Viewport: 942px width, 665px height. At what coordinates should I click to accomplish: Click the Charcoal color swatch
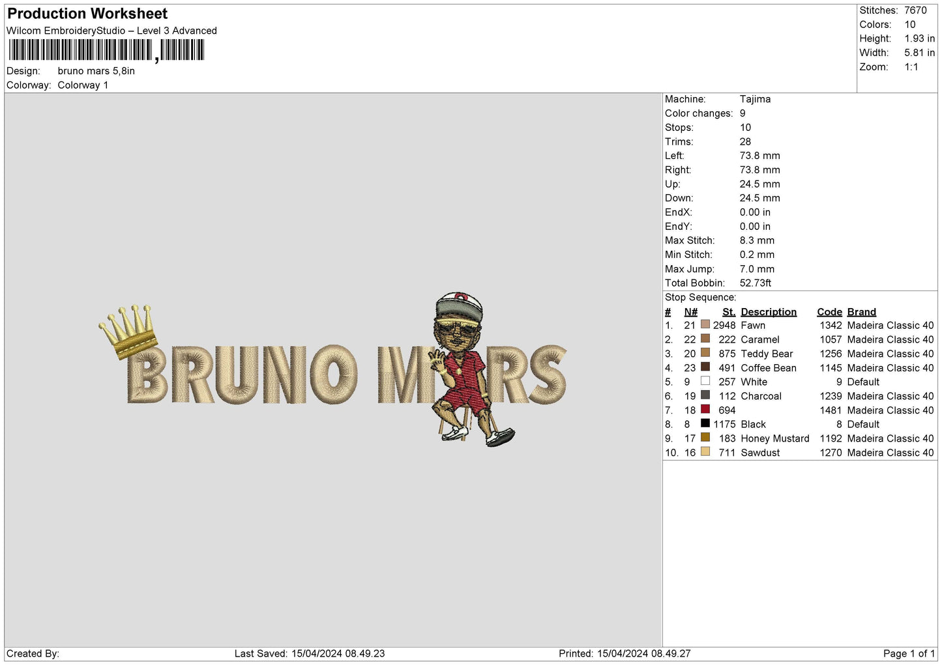coord(705,395)
